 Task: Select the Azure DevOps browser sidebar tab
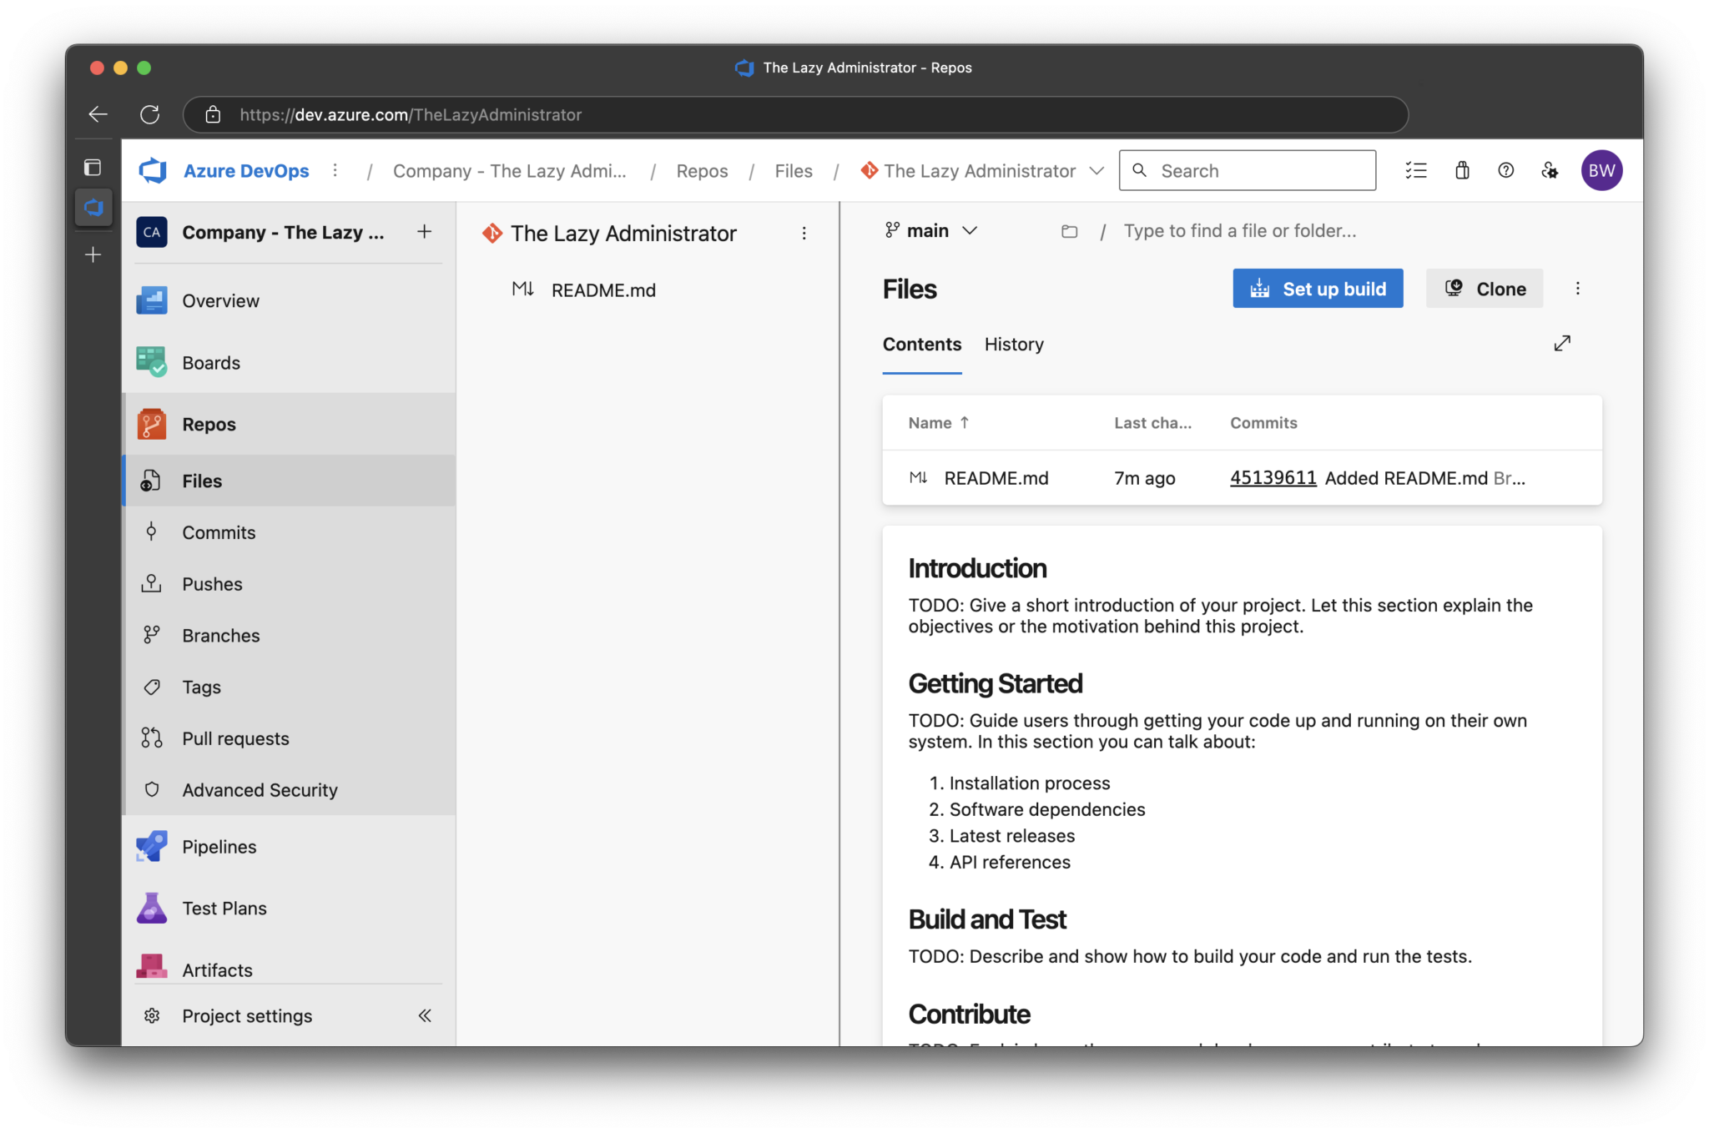coord(93,207)
